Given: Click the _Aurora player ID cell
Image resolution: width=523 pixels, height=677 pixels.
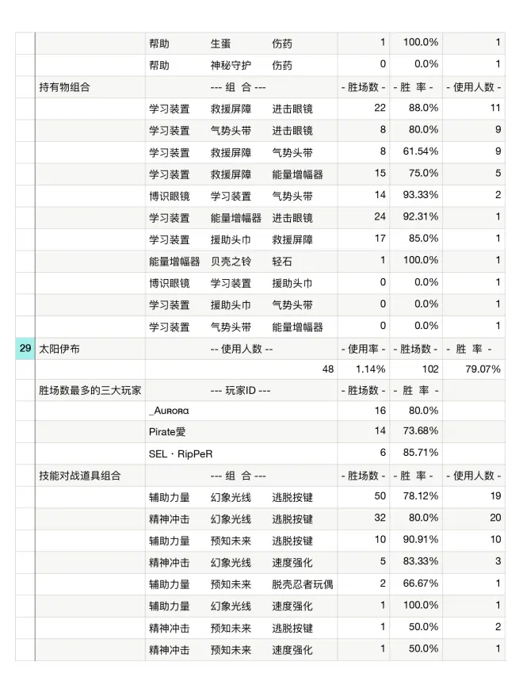Looking at the screenshot, I should click(x=241, y=411).
